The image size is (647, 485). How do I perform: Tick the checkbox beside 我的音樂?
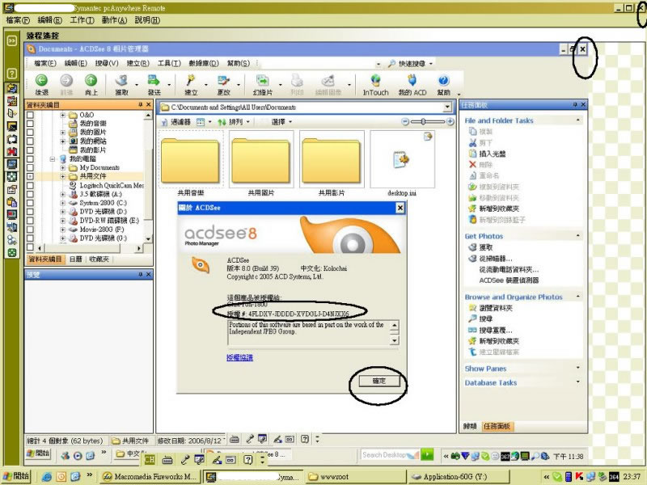point(30,124)
